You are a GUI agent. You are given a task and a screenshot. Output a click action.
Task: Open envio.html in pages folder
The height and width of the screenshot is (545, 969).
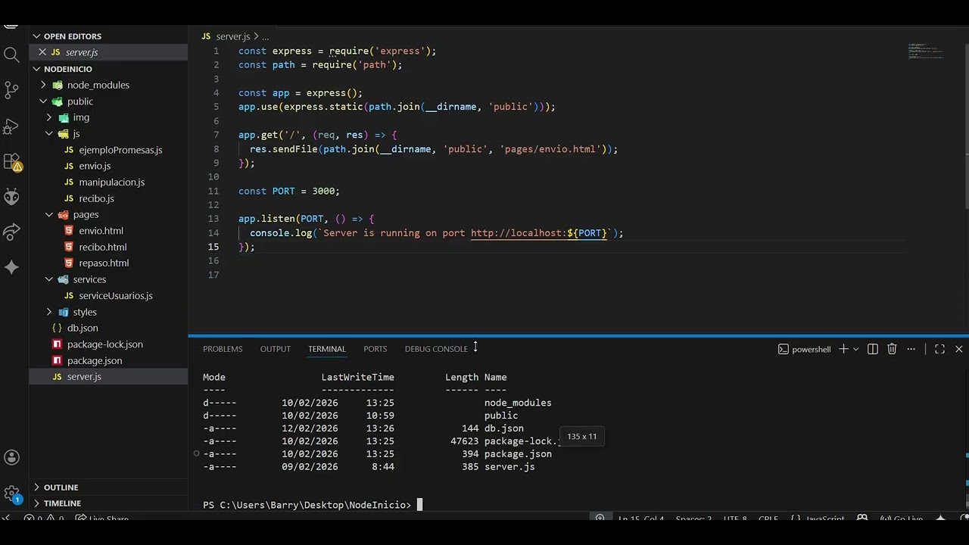click(x=101, y=231)
